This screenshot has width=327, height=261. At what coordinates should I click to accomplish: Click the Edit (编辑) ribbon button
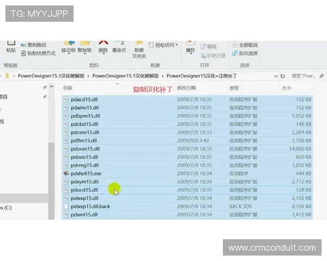click(208, 46)
